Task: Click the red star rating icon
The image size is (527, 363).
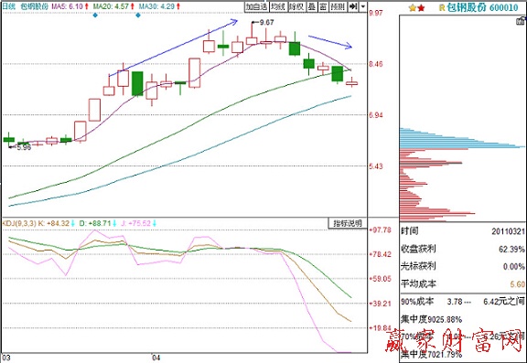Action: coord(421,7)
